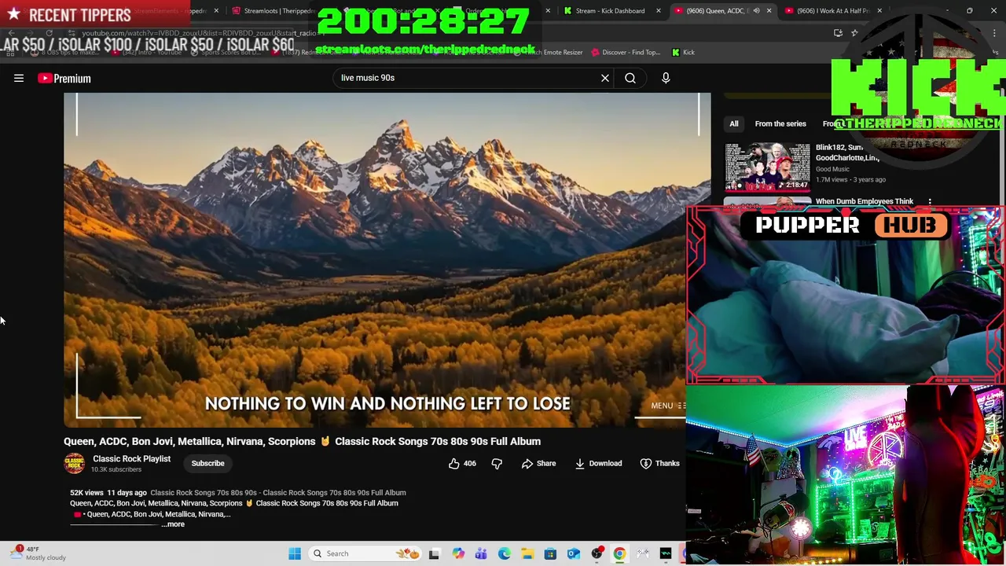
Task: Open Blink182 video by its title
Action: click(846, 153)
